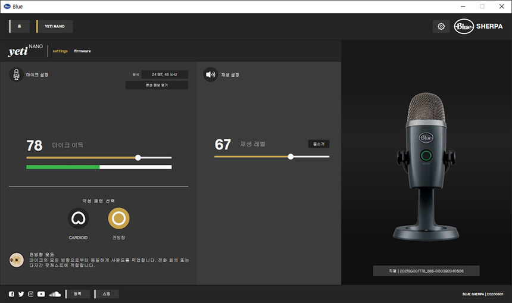Click the yeti NANO logo
512x303 pixels.
coord(26,51)
